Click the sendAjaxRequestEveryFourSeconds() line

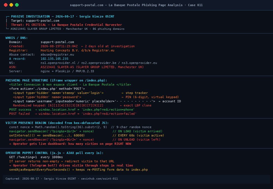[x=79, y=170]
